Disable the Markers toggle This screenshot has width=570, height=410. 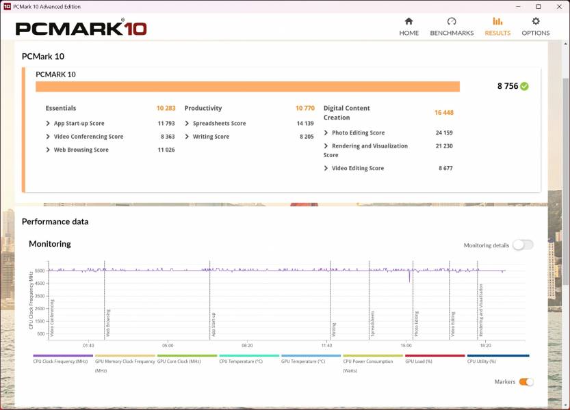[526, 382]
